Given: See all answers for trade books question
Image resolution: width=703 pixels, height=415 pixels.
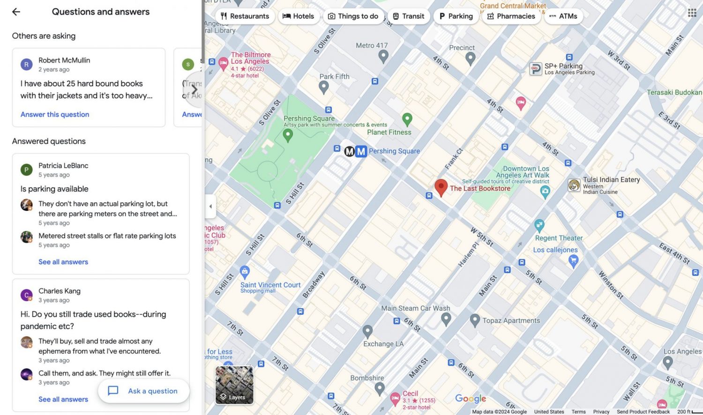Looking at the screenshot, I should click(x=63, y=399).
